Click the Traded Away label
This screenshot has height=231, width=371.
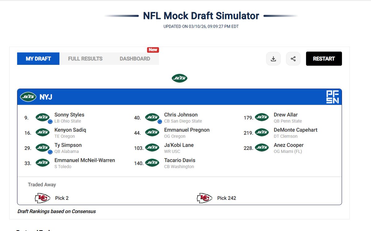tap(42, 185)
